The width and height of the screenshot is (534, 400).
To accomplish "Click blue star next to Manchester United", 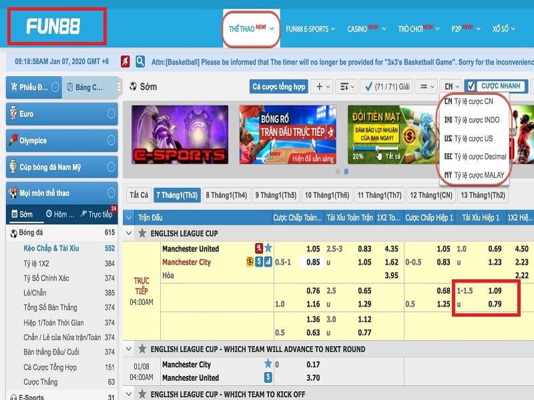I will 268,249.
